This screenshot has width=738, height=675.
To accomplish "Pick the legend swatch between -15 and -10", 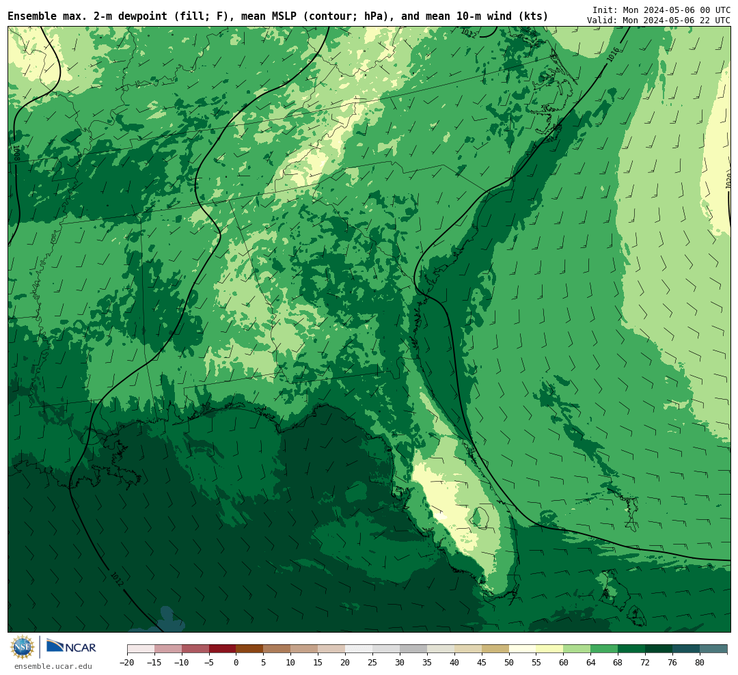I will 168,649.
